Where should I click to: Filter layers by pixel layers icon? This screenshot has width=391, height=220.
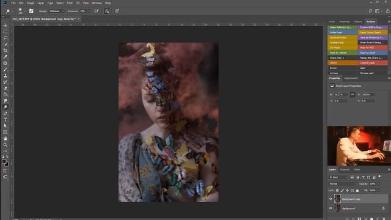[x=352, y=177]
